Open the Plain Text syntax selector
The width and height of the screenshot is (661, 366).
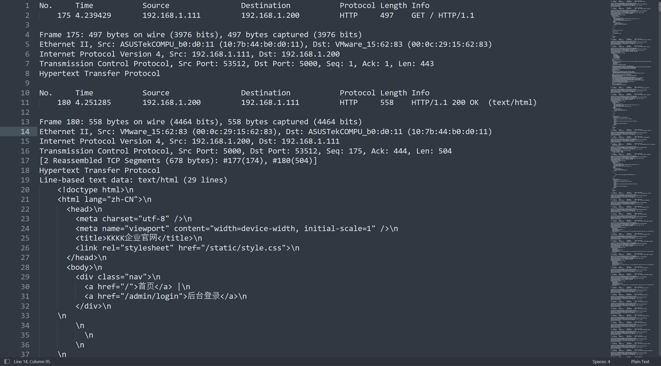pos(640,362)
